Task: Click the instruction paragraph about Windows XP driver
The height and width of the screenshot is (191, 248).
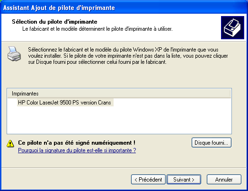Action: tap(128, 56)
